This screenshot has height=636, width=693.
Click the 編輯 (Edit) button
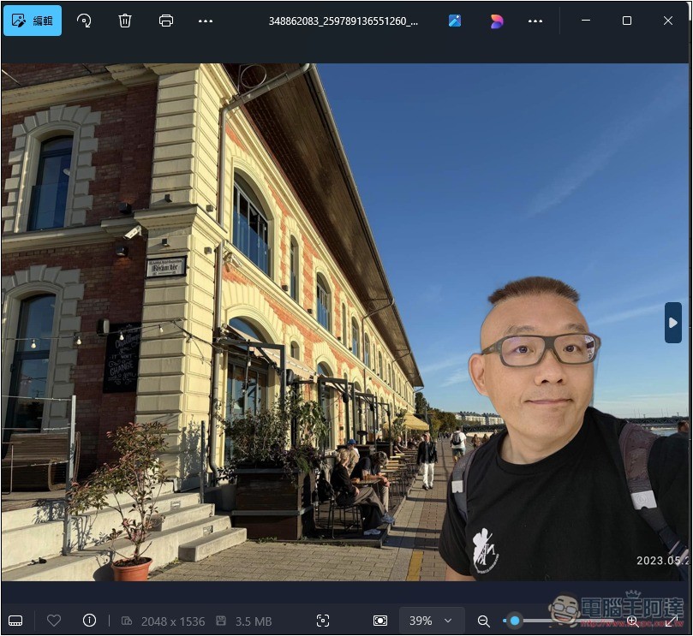pyautogui.click(x=33, y=21)
